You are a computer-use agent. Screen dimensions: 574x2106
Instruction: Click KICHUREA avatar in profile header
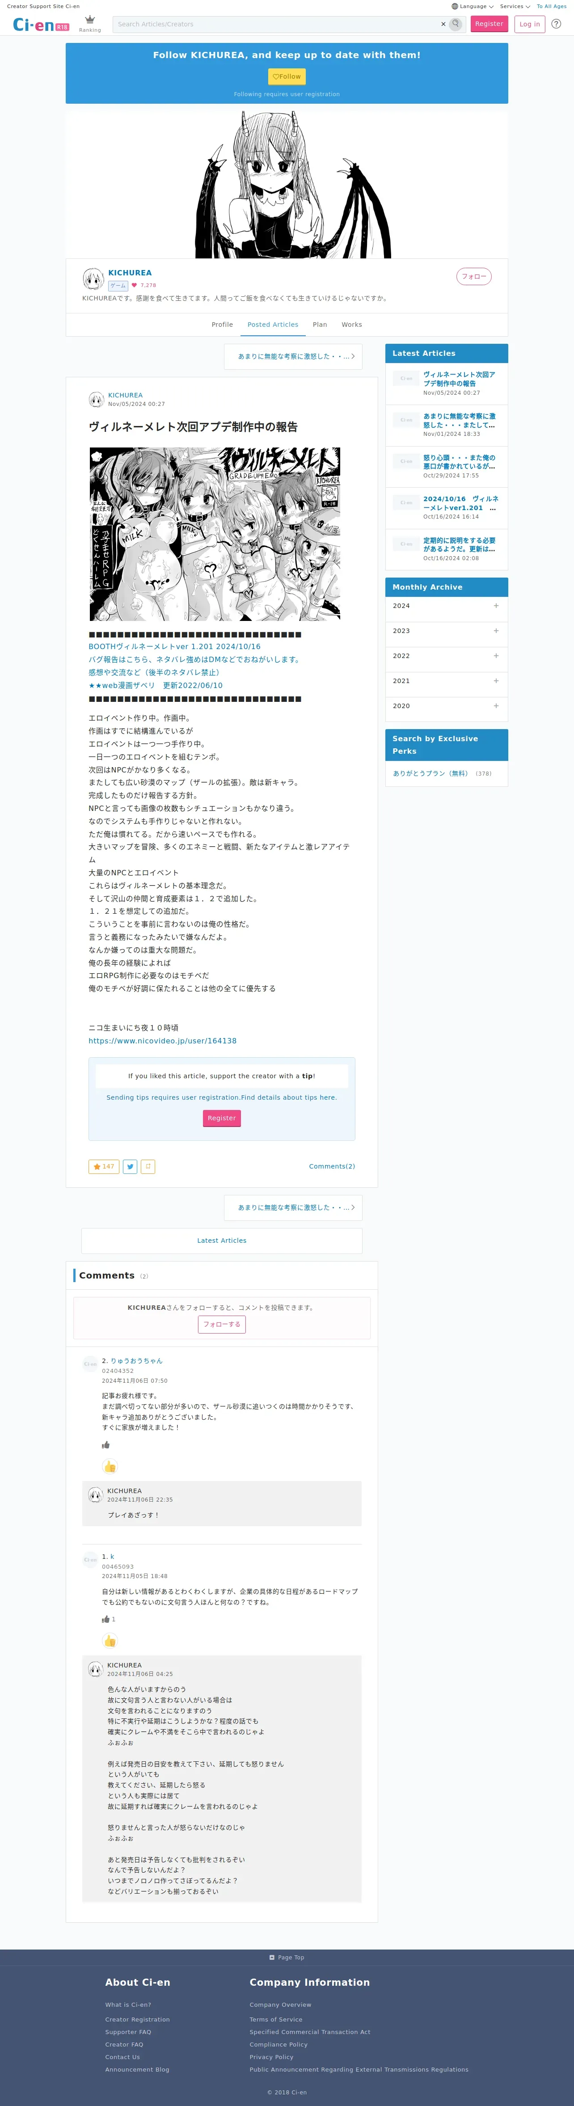tap(93, 279)
